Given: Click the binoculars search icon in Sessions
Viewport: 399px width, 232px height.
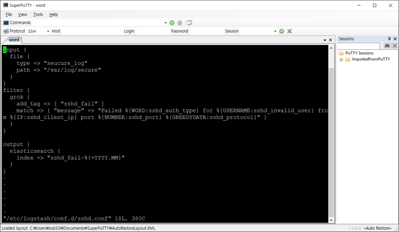Looking at the screenshot, I should [x=387, y=45].
